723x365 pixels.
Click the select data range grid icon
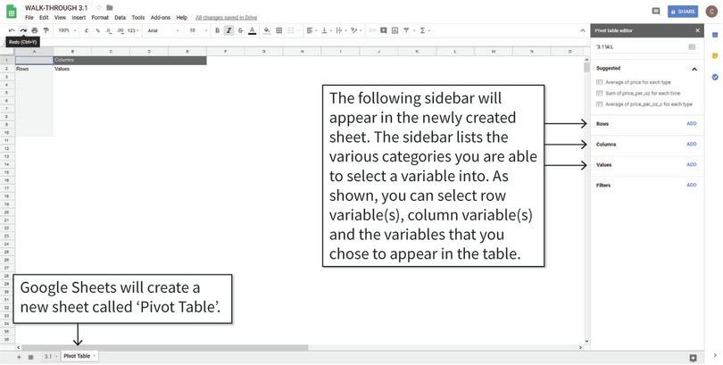point(692,47)
